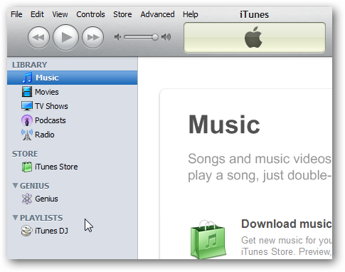Click the TV Shows monitor icon

click(x=27, y=106)
